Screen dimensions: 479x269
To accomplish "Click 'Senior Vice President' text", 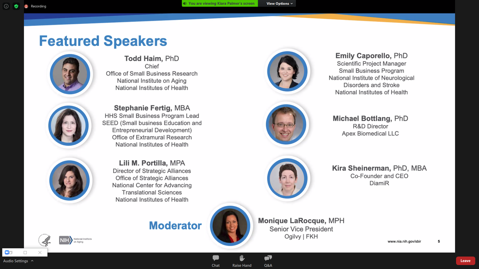I will 301,229.
